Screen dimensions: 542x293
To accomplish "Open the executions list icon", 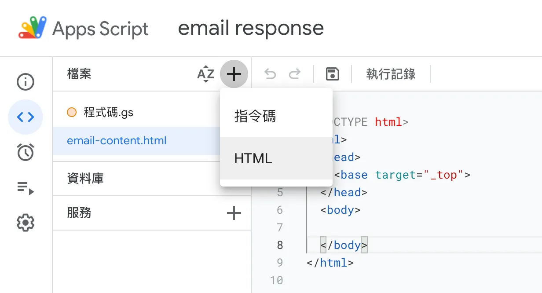I will pos(25,188).
